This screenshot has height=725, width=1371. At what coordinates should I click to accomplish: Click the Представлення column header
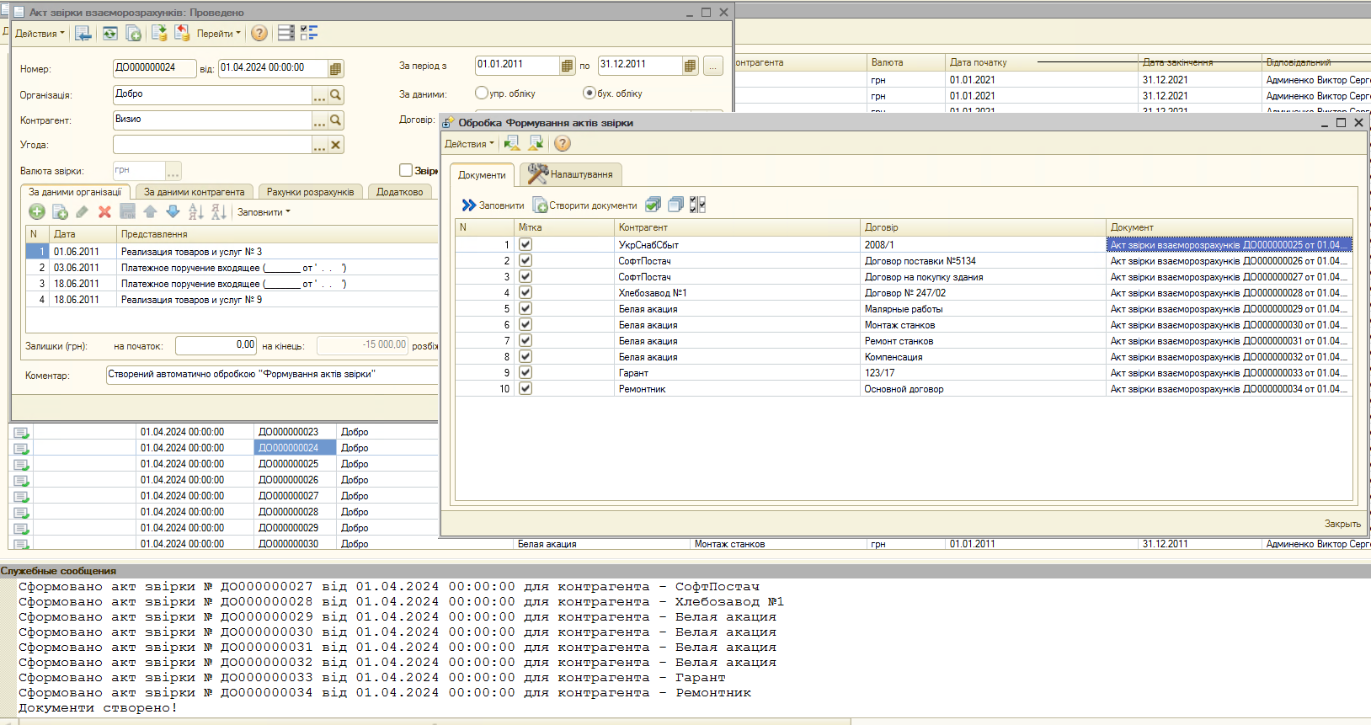click(277, 234)
